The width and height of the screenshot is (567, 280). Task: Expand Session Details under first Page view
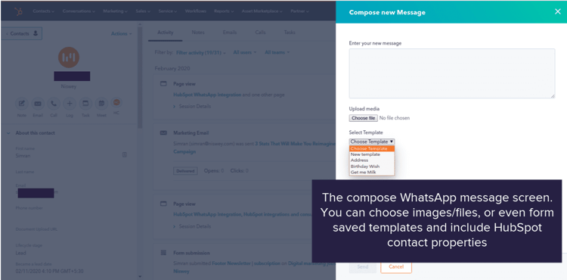click(192, 107)
